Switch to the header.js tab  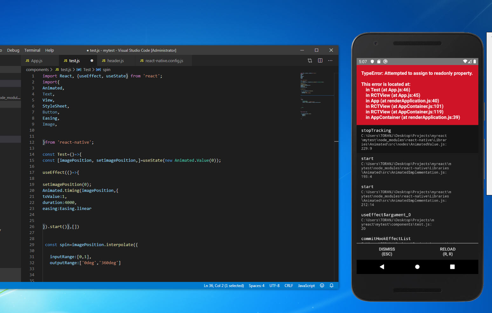(x=115, y=61)
